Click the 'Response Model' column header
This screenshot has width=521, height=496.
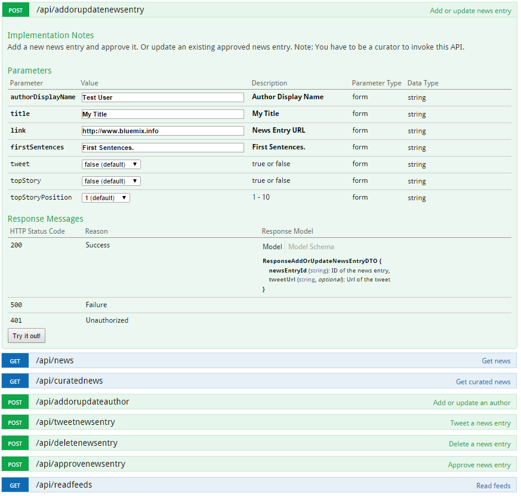pos(288,231)
